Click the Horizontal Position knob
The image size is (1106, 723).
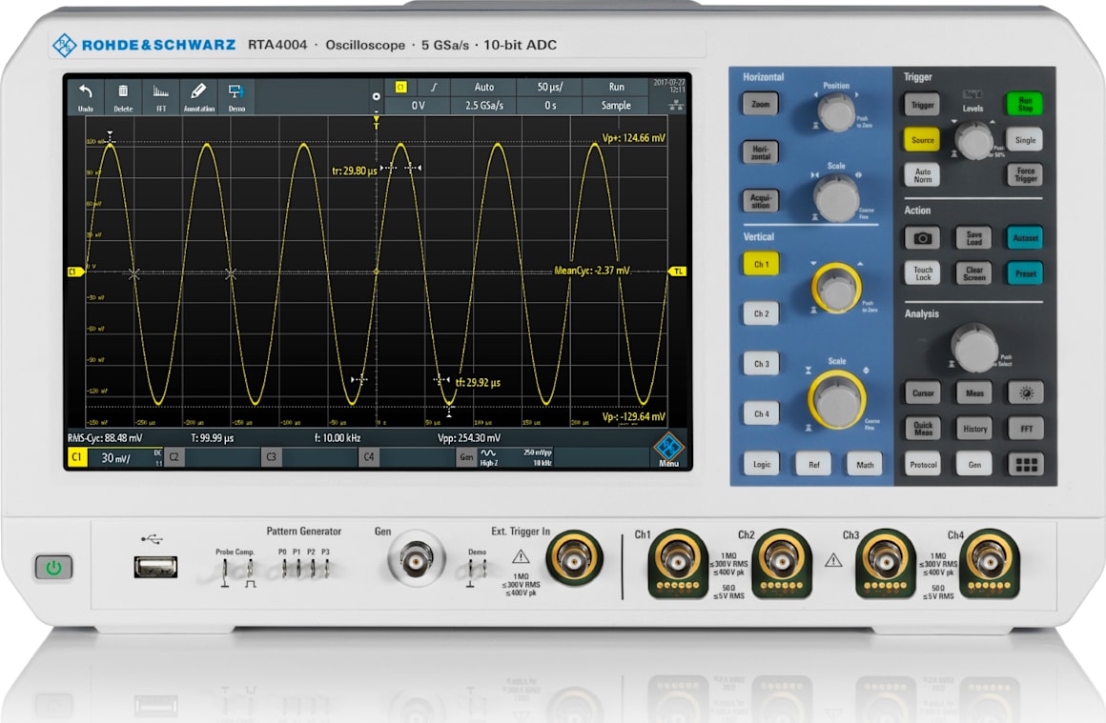(836, 112)
